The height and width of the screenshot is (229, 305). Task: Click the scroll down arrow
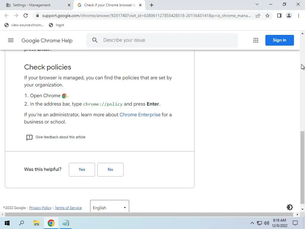302,210
